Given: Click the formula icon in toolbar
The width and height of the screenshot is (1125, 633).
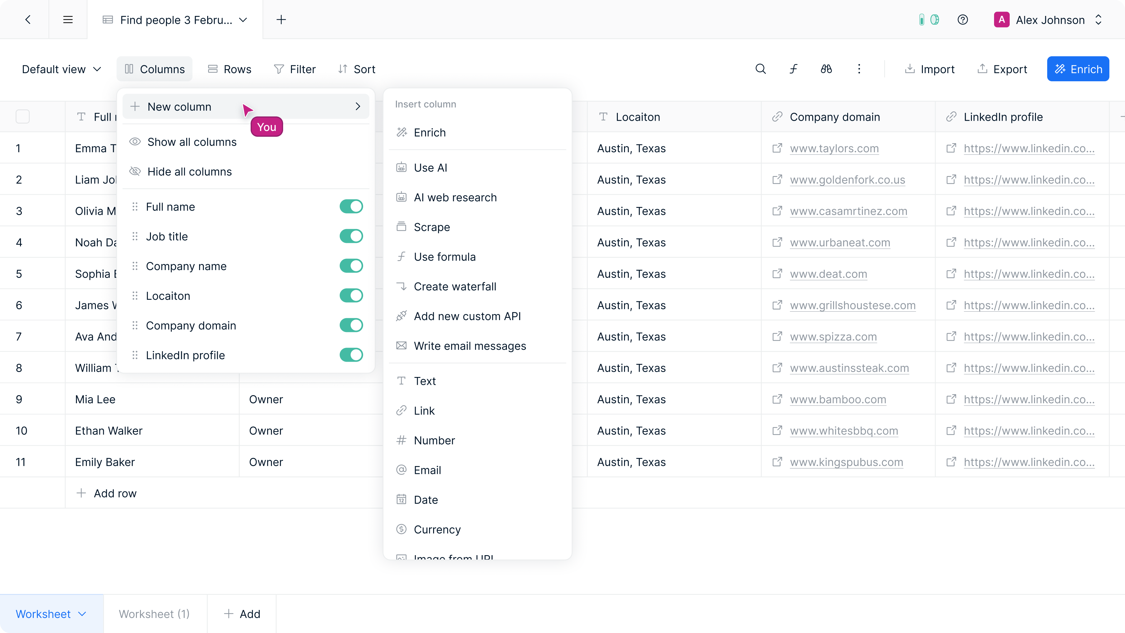Looking at the screenshot, I should pyautogui.click(x=793, y=69).
